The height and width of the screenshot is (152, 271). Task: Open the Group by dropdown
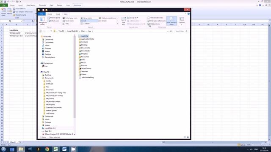click(x=133, y=18)
